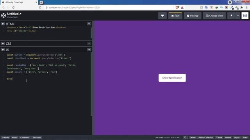Open HTML editor settings gear

3,24
